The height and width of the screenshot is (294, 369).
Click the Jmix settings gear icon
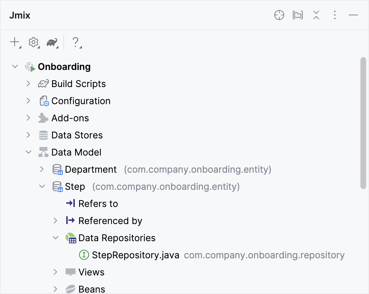pos(33,42)
